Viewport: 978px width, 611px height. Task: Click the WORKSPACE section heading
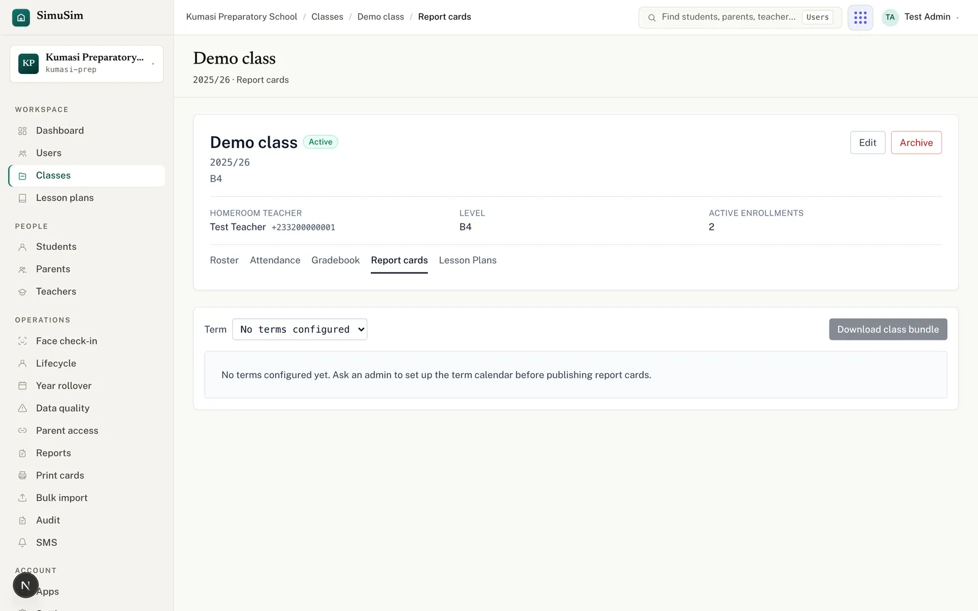[42, 109]
